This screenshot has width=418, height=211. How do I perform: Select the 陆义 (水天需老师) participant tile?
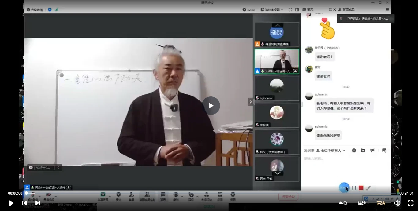pyautogui.click(x=277, y=142)
